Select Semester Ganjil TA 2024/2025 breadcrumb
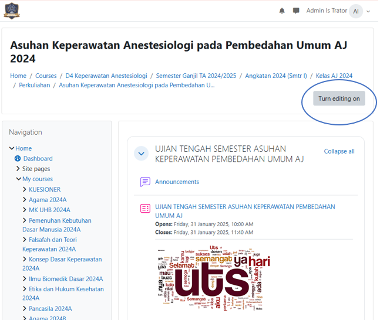 coord(196,76)
